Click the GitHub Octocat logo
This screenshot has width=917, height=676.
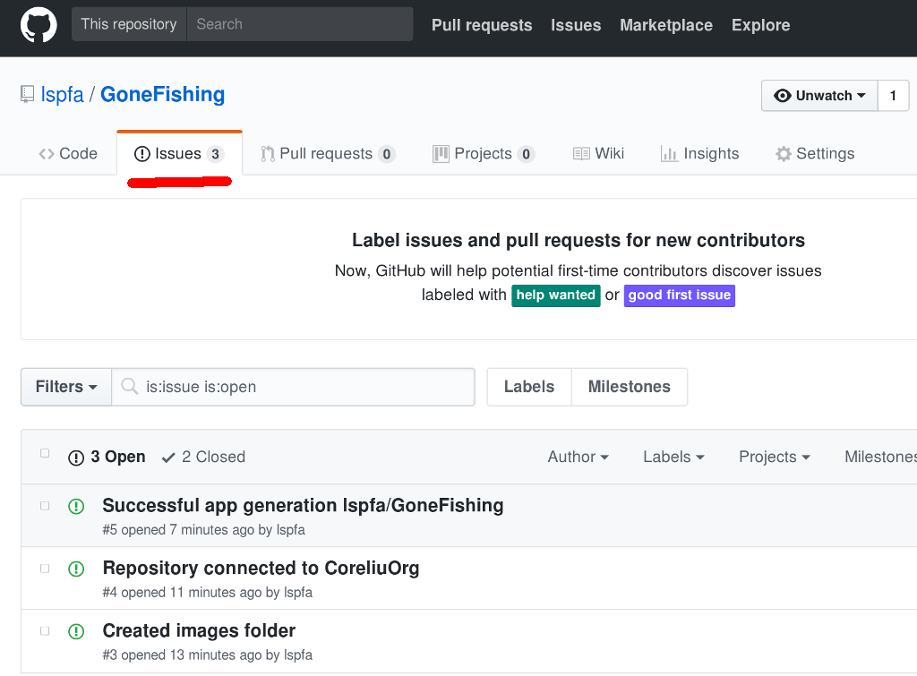point(39,24)
